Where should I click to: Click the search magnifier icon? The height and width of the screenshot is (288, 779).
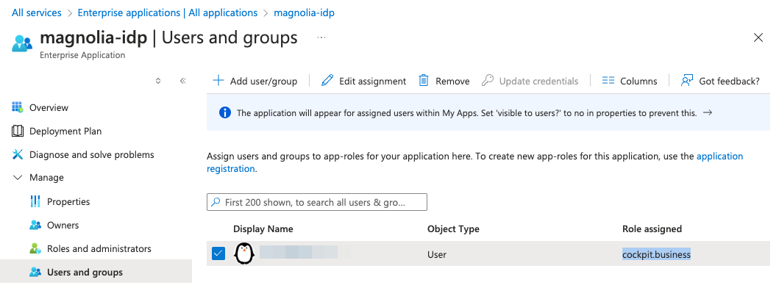(x=216, y=202)
